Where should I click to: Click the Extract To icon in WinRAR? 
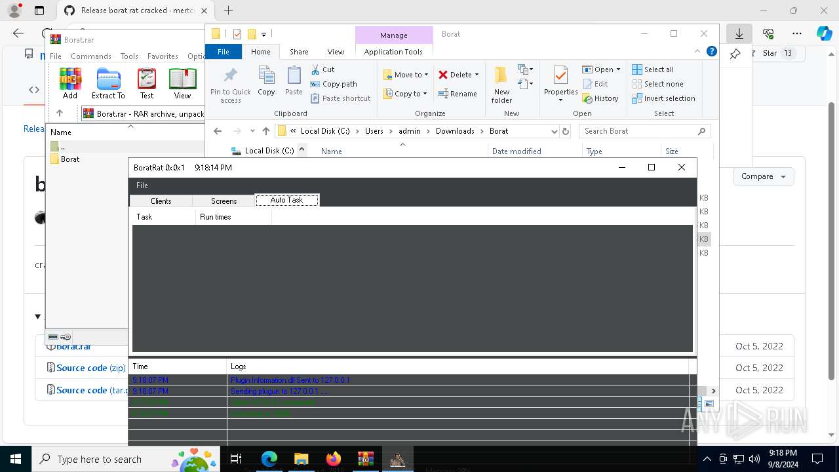pos(108,83)
